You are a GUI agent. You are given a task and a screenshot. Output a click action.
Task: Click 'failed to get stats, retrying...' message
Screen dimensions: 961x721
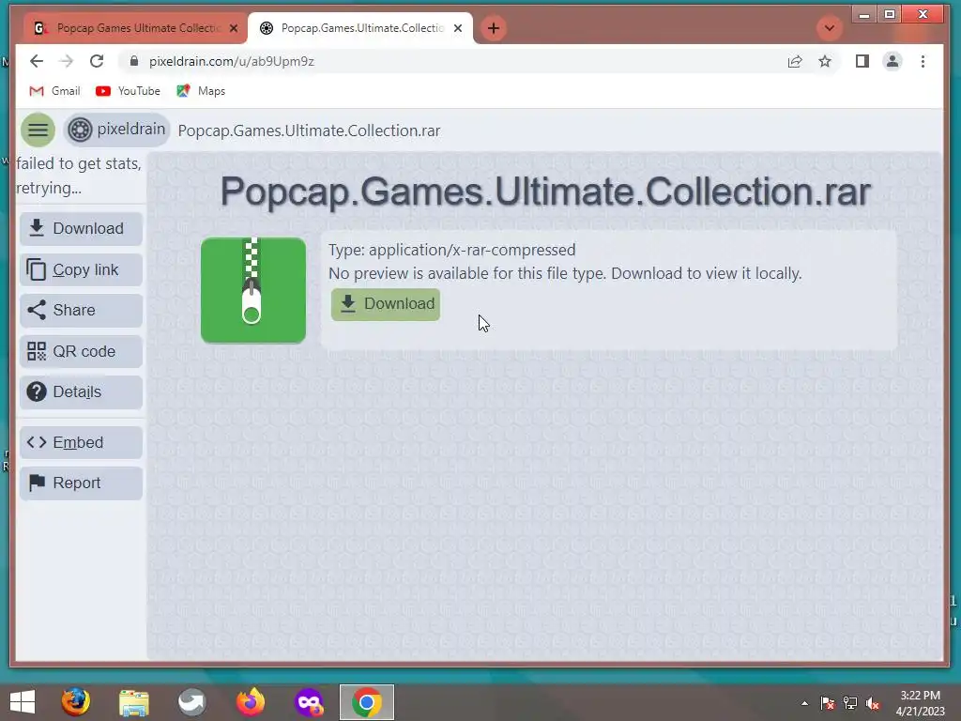click(79, 176)
